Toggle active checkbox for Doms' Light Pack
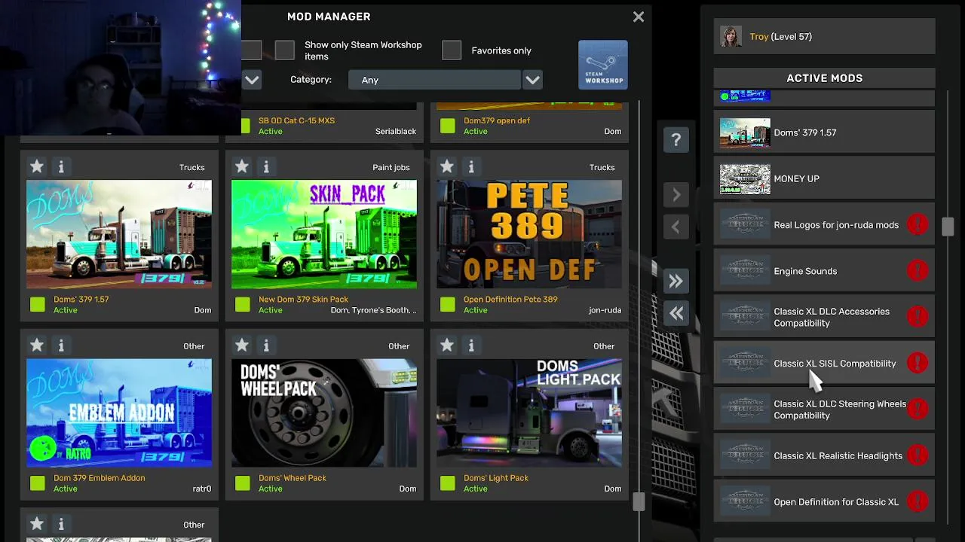The height and width of the screenshot is (542, 965). pos(447,483)
